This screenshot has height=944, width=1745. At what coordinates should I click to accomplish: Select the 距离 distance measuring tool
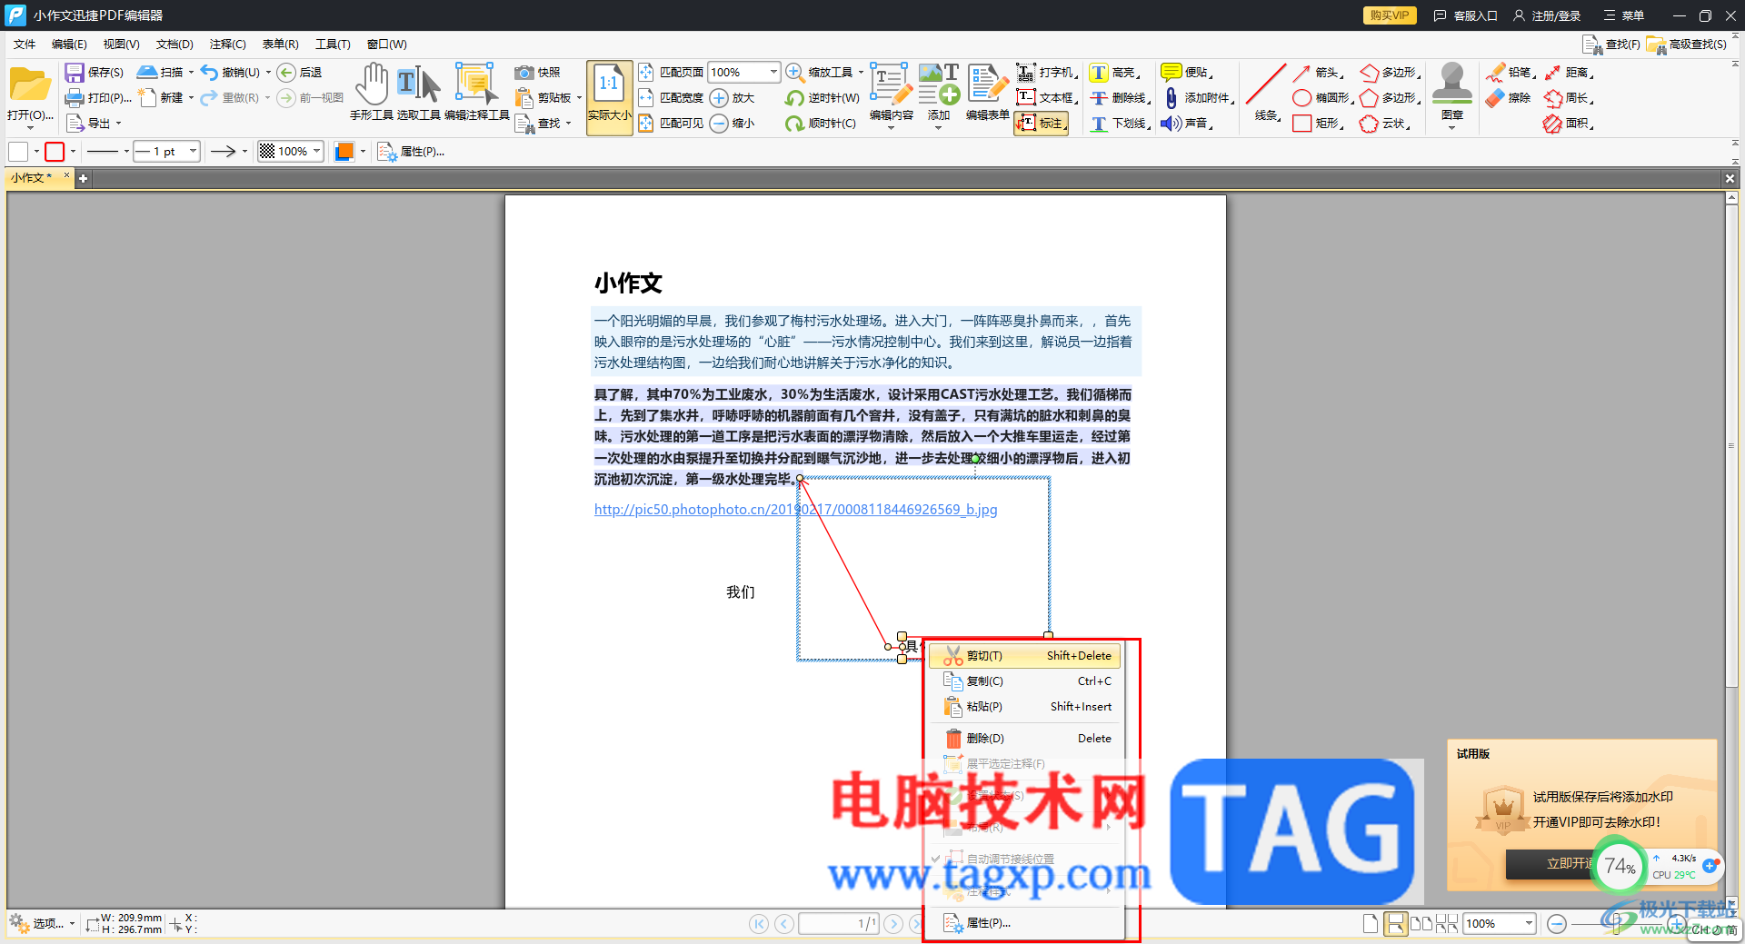[x=1570, y=73]
